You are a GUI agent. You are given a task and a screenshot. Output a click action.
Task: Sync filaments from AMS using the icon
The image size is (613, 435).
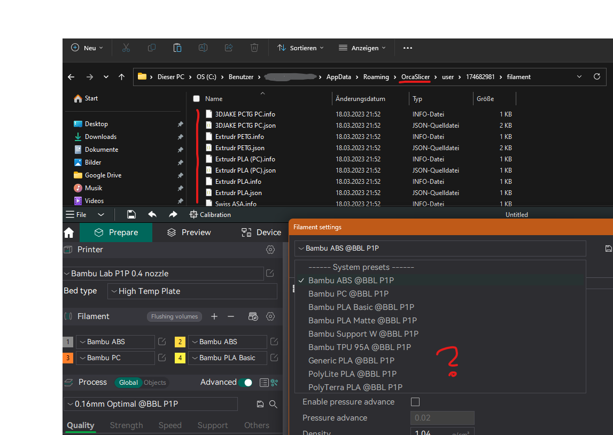pos(253,316)
